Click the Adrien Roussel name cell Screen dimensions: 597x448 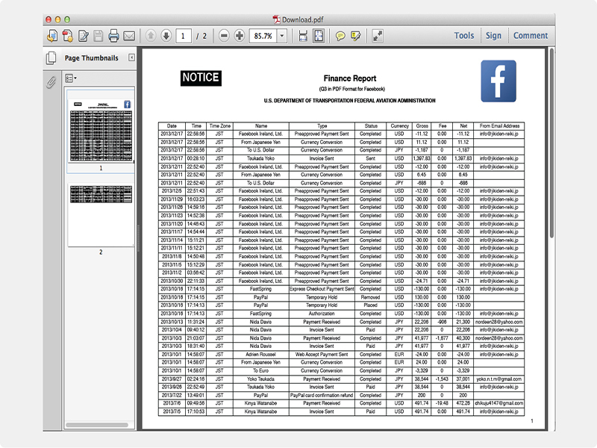pyautogui.click(x=260, y=354)
